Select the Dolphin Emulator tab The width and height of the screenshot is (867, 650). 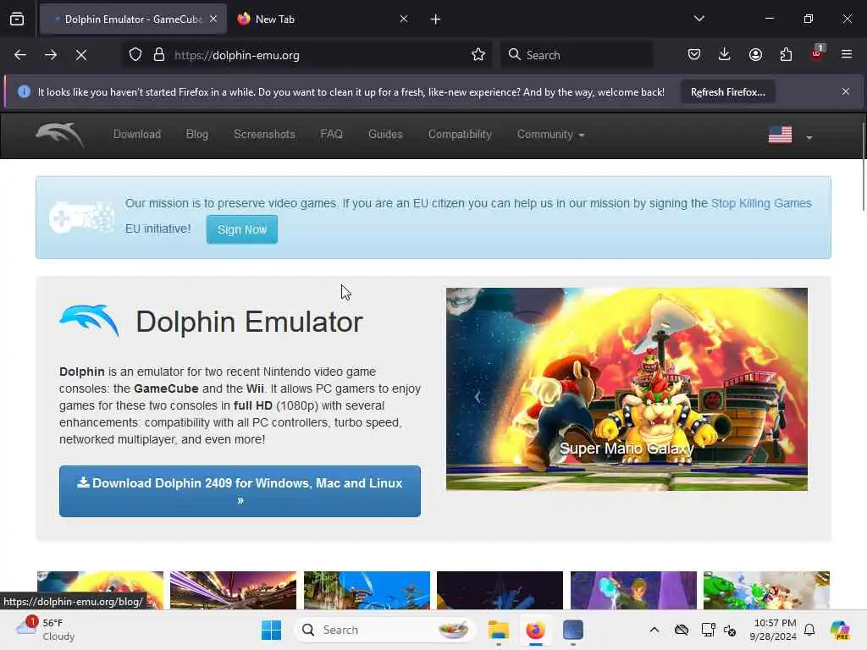coord(133,19)
